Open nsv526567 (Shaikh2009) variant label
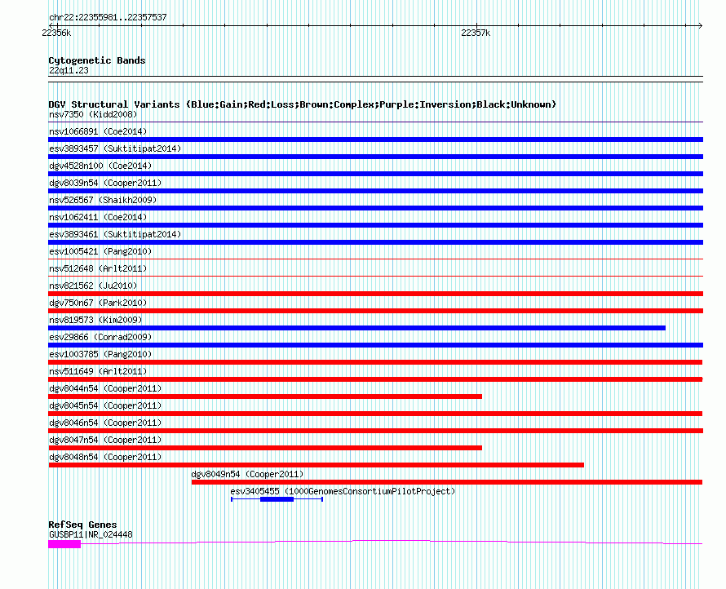Image resolution: width=726 pixels, height=589 pixels. (x=103, y=200)
